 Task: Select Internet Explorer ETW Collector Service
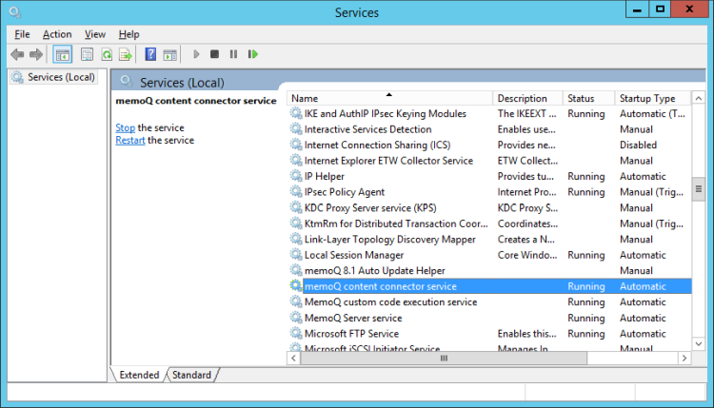pyautogui.click(x=489, y=161)
